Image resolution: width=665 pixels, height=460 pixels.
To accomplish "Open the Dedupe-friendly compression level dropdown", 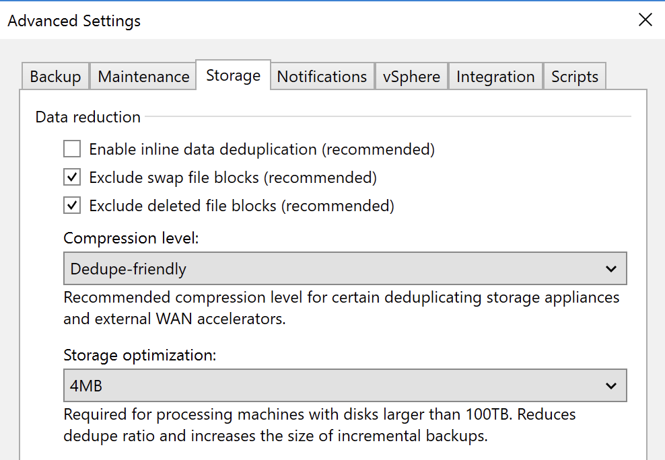I will tap(345, 268).
